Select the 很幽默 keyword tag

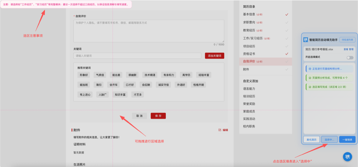(132, 75)
